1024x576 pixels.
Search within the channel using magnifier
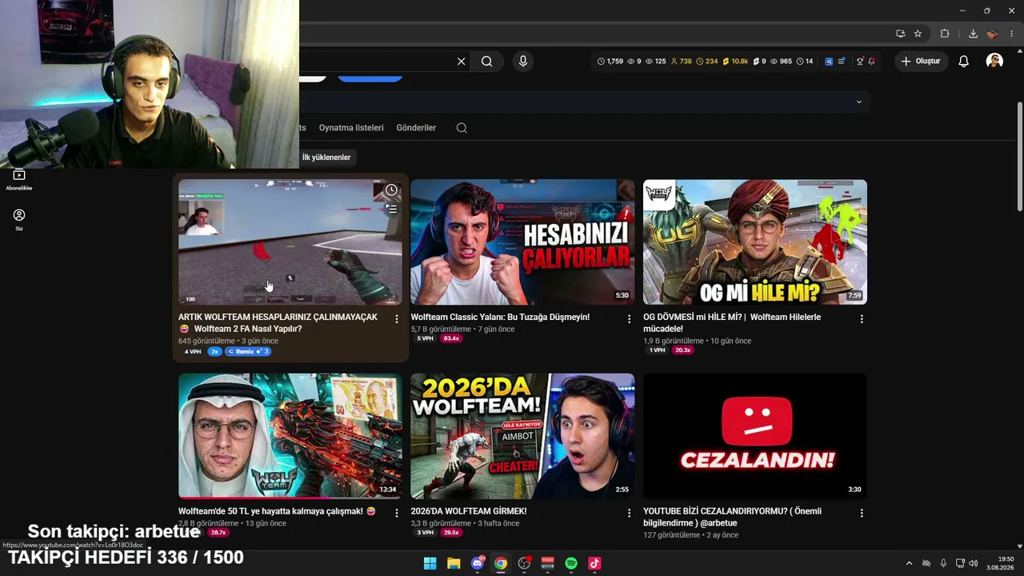click(462, 128)
